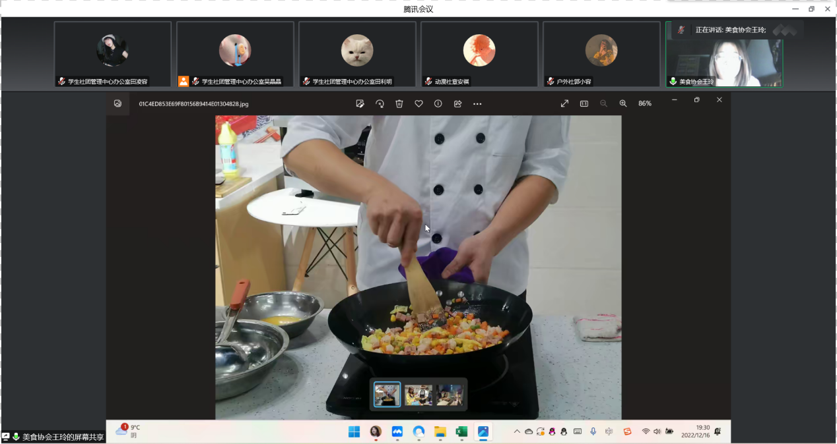The width and height of the screenshot is (837, 444).
Task: Show file info with the info icon
Action: (x=438, y=103)
